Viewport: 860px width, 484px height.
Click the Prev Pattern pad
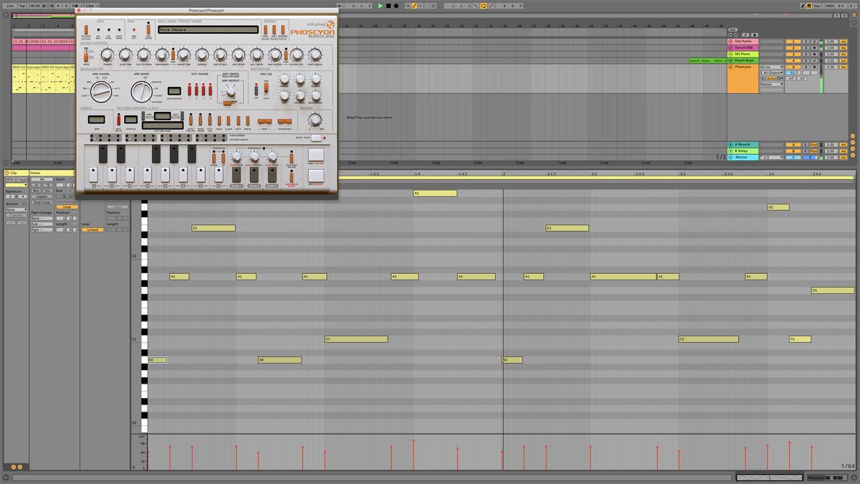pos(316,156)
